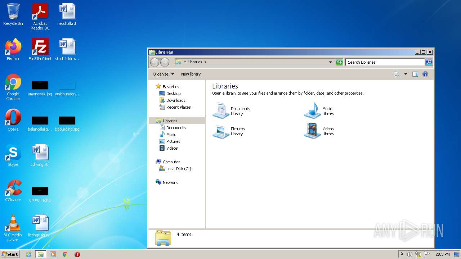Select the cdliving.rtf desktop file
461x259 pixels.
40,155
